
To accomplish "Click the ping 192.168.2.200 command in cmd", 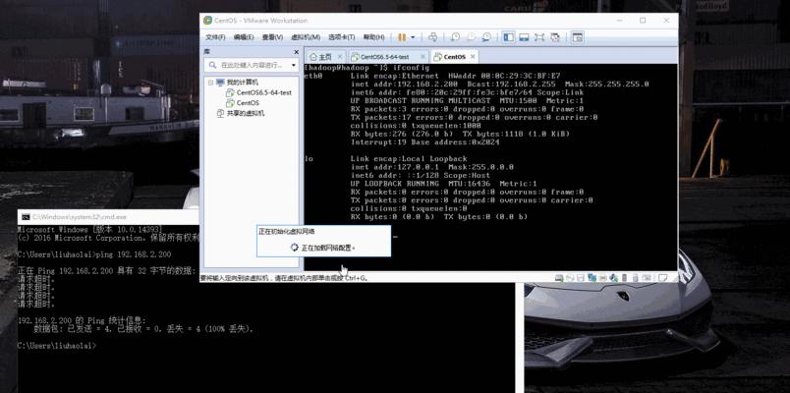I will [x=134, y=254].
